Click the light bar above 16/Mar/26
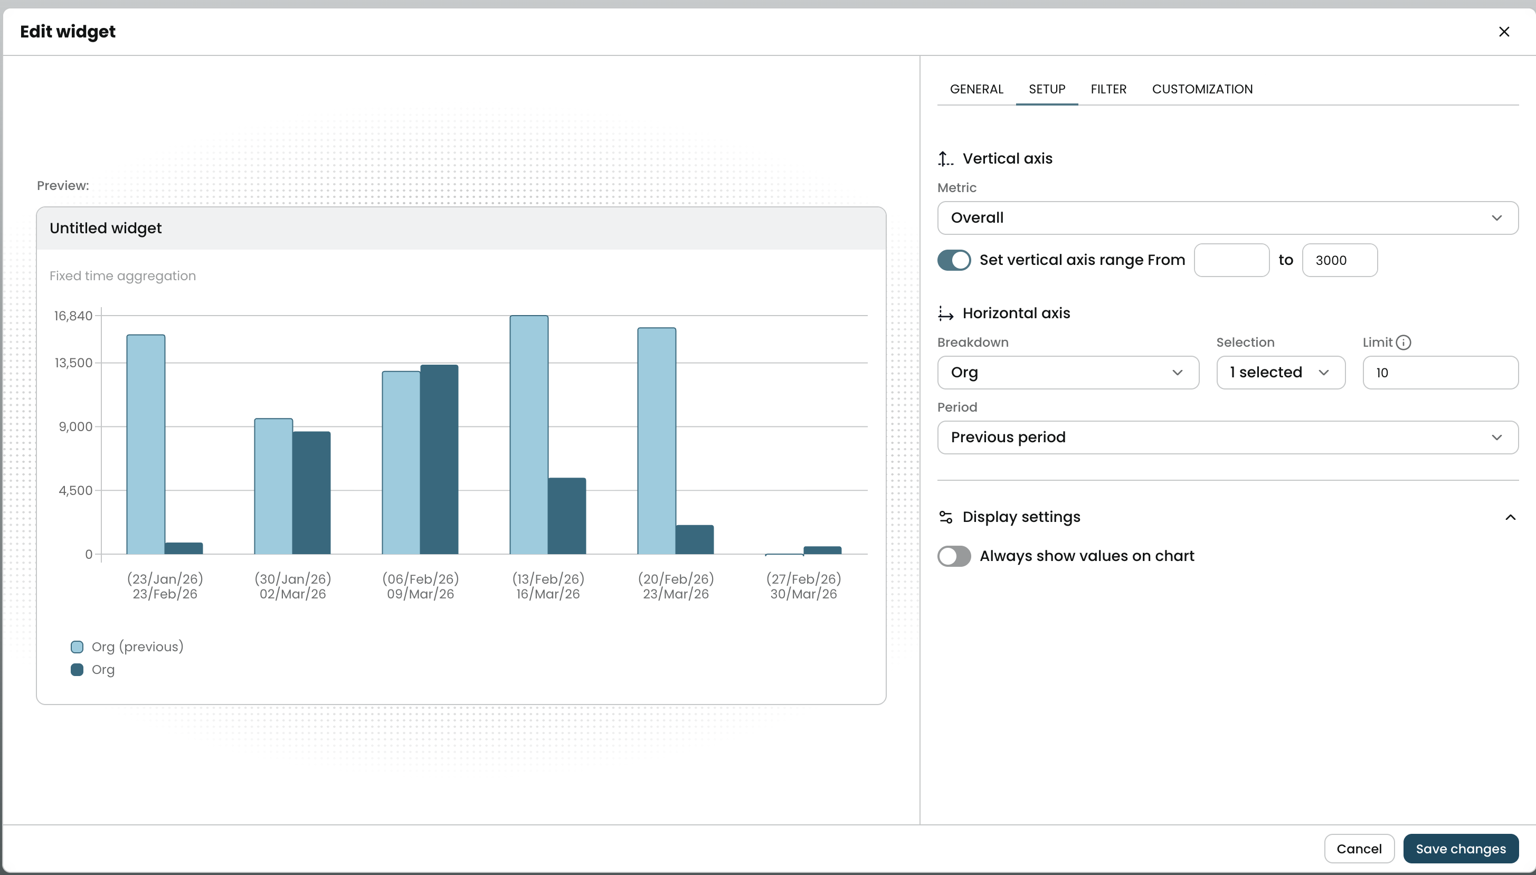This screenshot has height=875, width=1536. (x=529, y=434)
